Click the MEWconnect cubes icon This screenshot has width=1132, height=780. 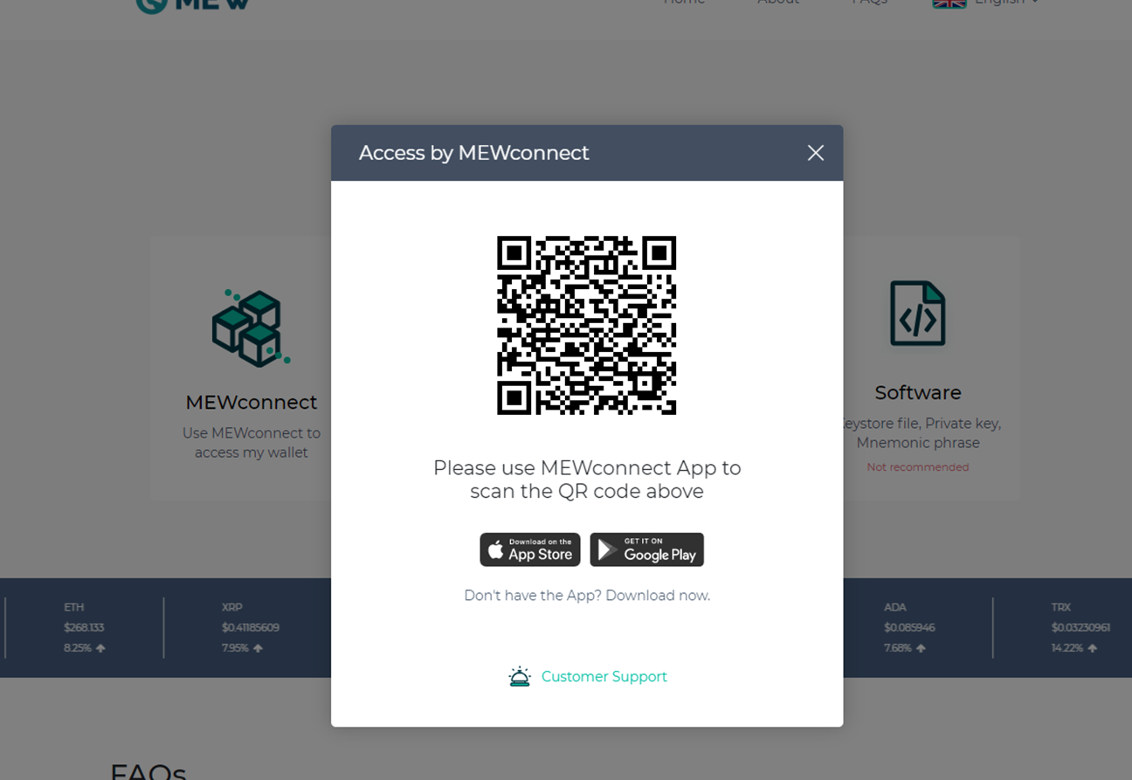pos(251,328)
